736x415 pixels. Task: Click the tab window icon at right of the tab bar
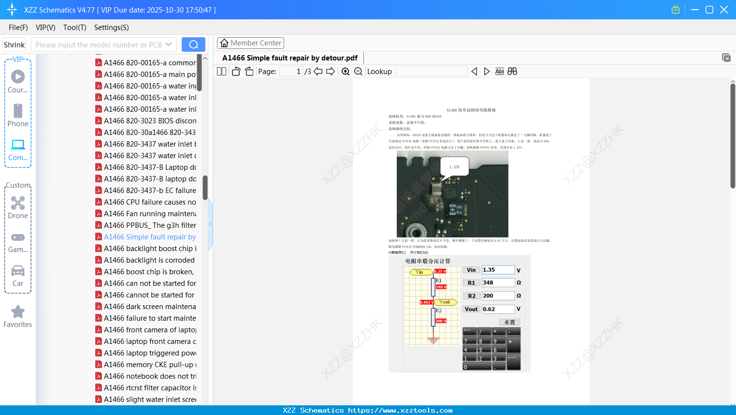pyautogui.click(x=726, y=58)
